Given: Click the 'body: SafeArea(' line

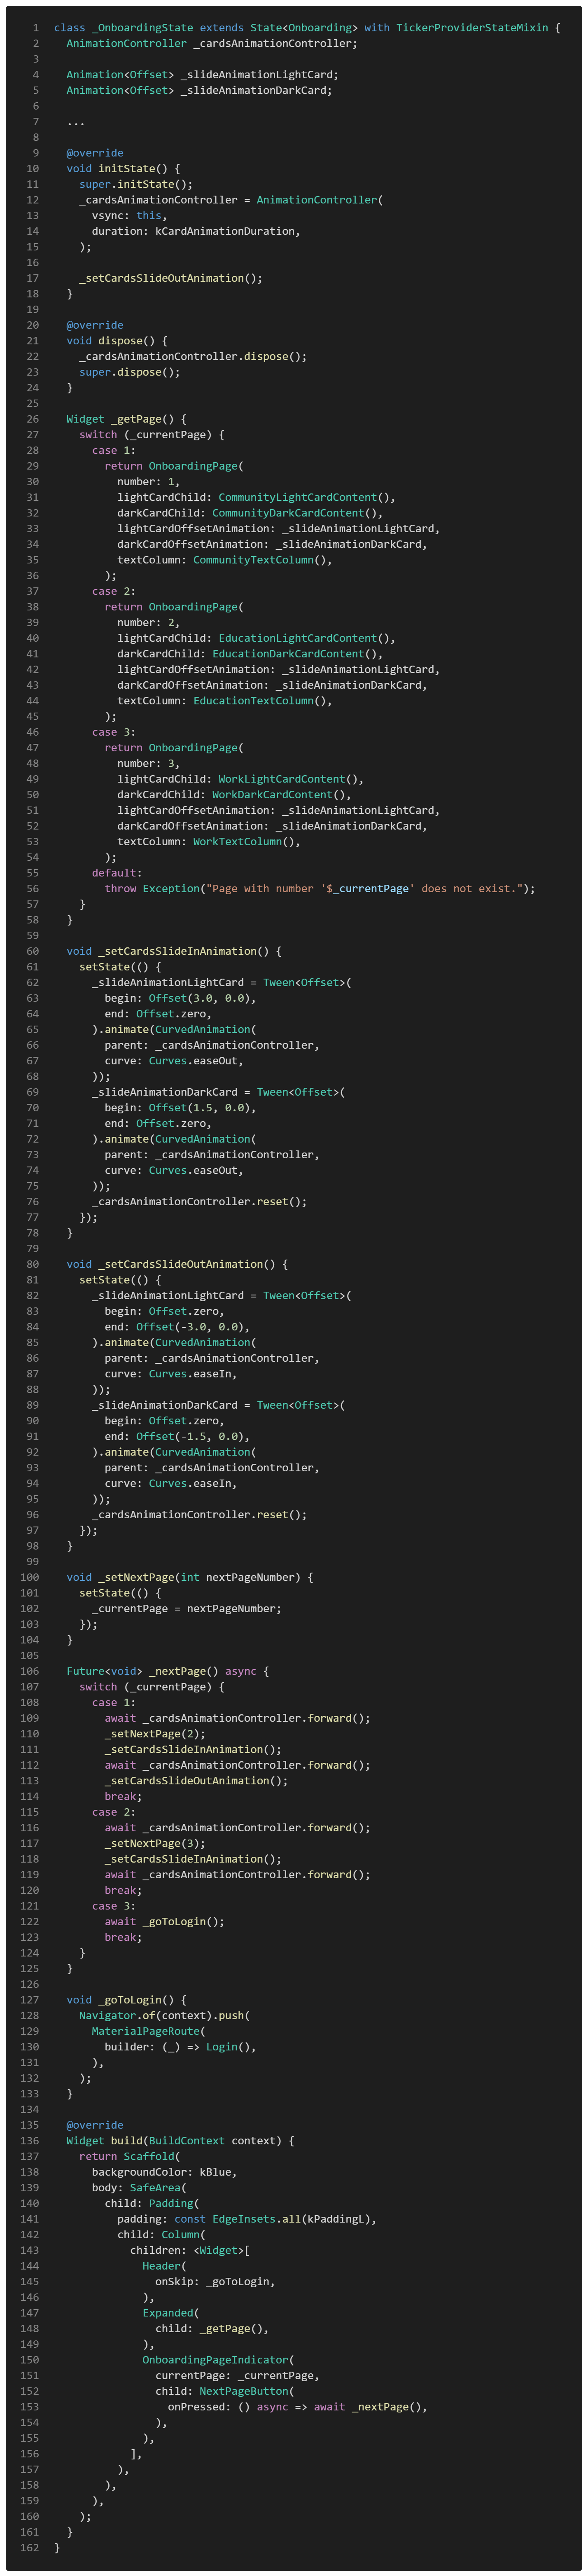Looking at the screenshot, I should click(139, 2188).
